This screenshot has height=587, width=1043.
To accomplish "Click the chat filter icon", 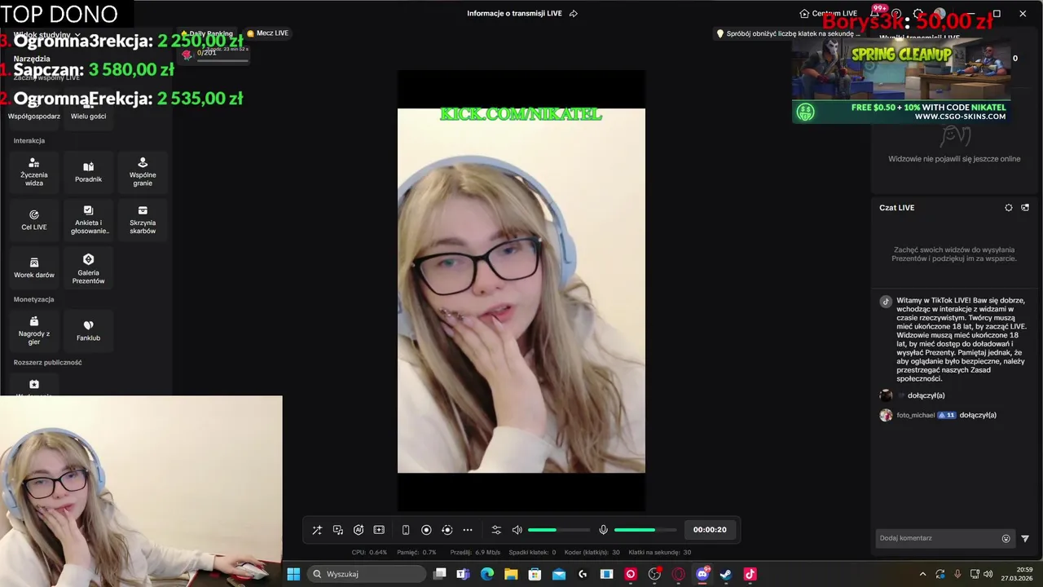I will click(x=1025, y=539).
